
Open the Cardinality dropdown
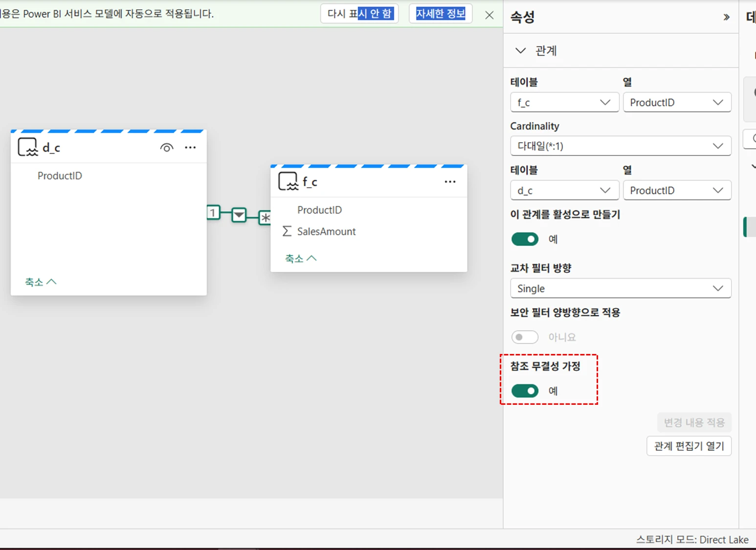[620, 146]
